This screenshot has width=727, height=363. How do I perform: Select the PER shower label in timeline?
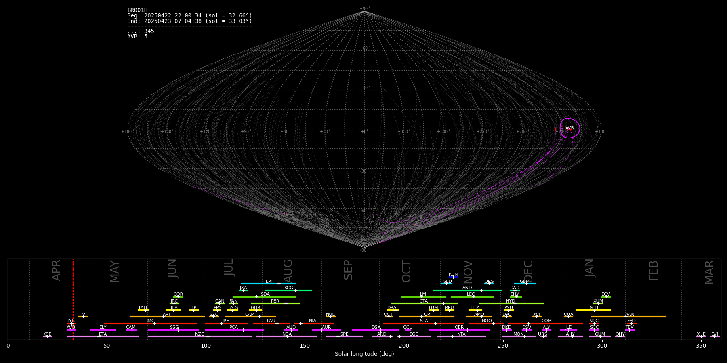coord(275,301)
